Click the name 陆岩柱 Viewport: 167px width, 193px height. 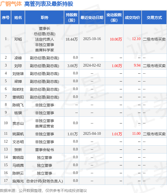pos(18,89)
